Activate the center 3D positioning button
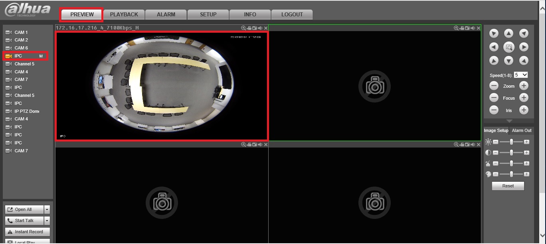 [x=509, y=47]
